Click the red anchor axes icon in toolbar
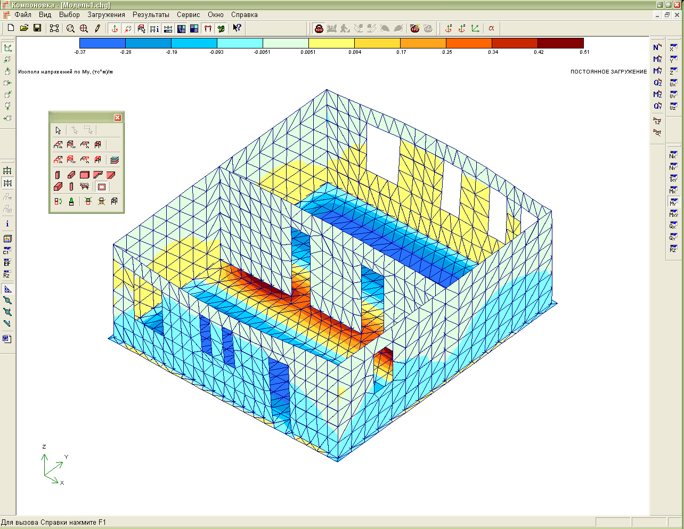Image resolution: width=684 pixels, height=529 pixels. pyautogui.click(x=115, y=28)
